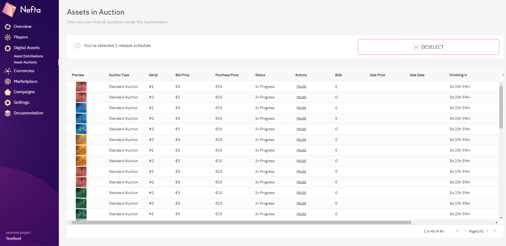Select the Players sidebar icon
This screenshot has height=246, width=506.
pyautogui.click(x=8, y=37)
